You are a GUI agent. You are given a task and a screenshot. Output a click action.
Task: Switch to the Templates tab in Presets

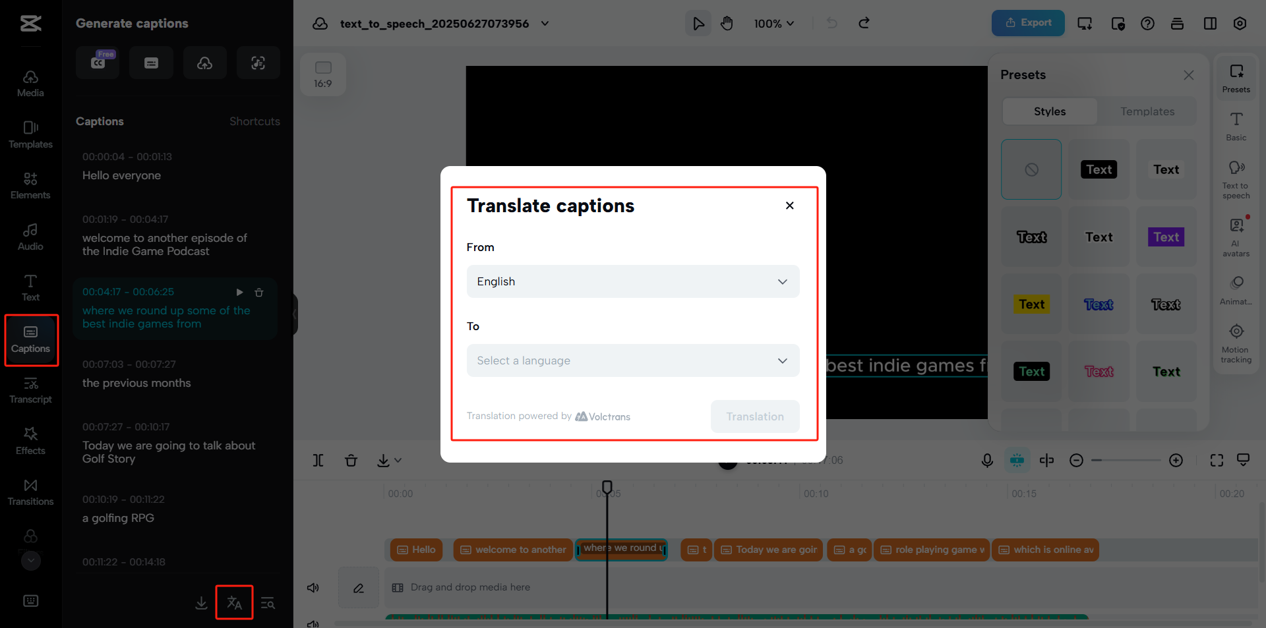pos(1147,111)
